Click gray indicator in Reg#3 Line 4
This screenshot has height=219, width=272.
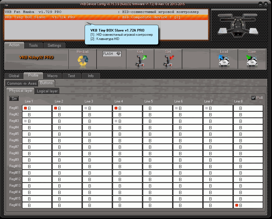click(x=116, y=121)
